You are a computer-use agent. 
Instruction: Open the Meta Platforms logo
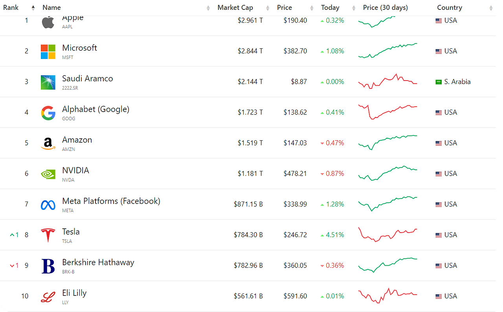click(48, 205)
